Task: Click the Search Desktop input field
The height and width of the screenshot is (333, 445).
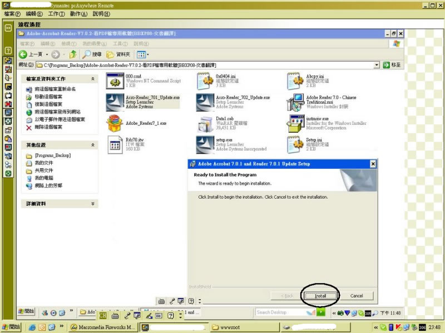Action: tap(279, 312)
